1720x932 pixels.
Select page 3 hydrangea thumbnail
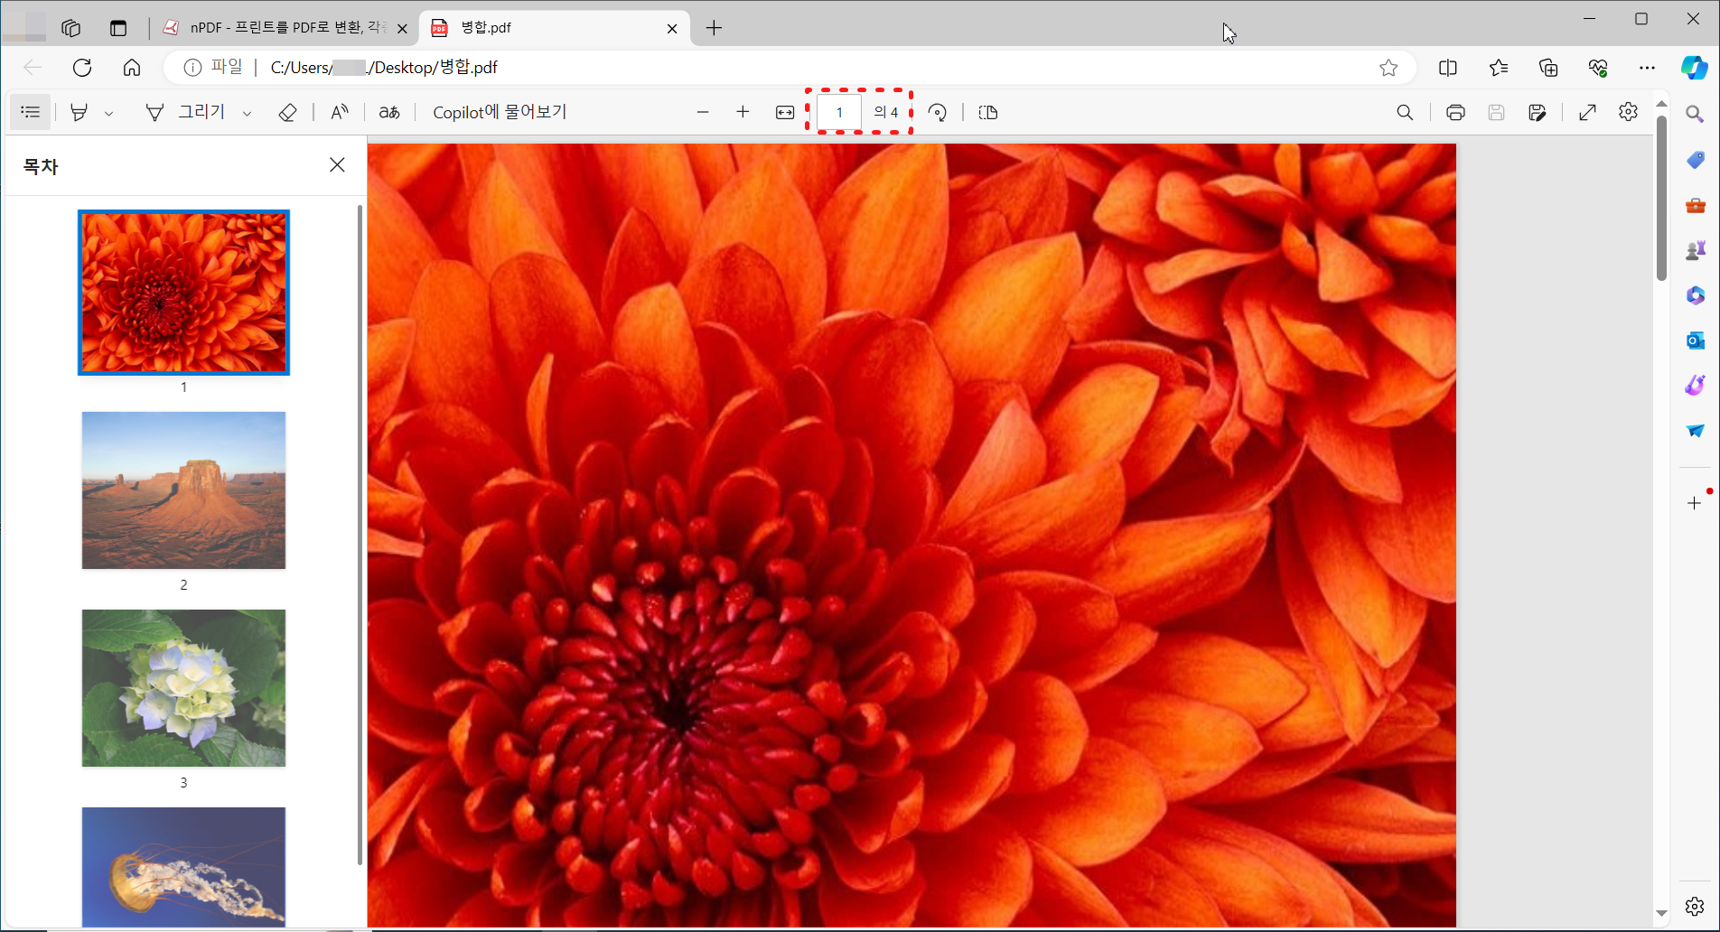coord(183,688)
